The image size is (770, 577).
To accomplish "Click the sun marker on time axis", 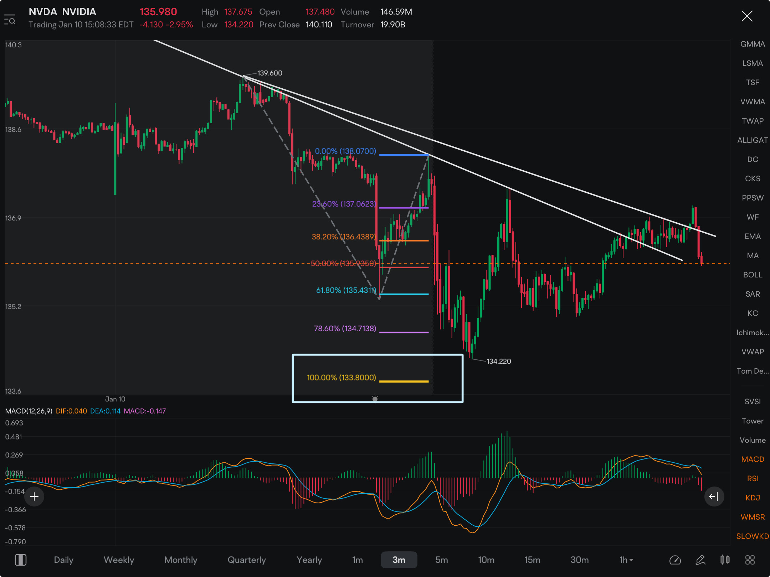I will 375,399.
